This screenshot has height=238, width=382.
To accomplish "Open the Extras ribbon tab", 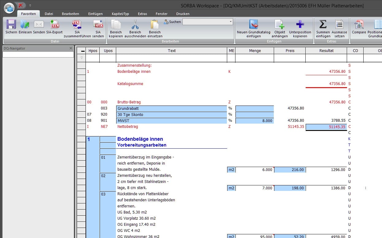I will click(x=143, y=14).
